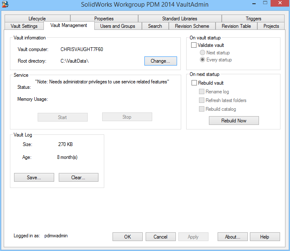290x251 pixels.
Task: Open the Revision Table tab
Action: (x=236, y=26)
